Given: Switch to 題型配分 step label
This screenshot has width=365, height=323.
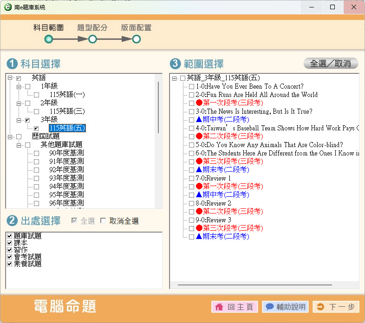Looking at the screenshot, I should 92,28.
